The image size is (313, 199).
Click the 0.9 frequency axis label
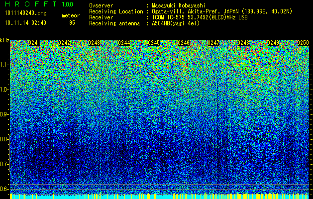click(4, 114)
